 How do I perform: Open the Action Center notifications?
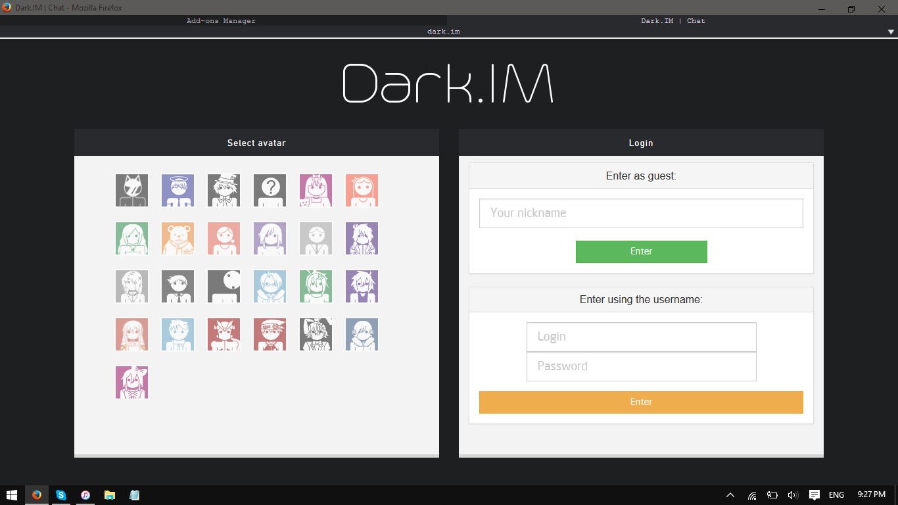(815, 495)
